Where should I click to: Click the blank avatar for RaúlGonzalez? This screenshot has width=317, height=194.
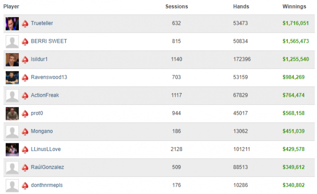(12, 167)
